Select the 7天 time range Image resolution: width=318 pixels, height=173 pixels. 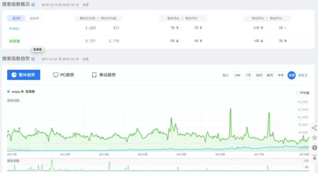(x=248, y=75)
